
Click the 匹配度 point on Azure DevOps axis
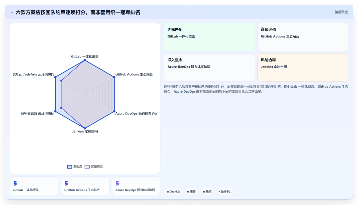(114, 111)
